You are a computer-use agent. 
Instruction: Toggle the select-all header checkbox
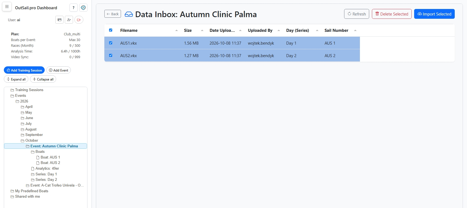[x=111, y=30]
